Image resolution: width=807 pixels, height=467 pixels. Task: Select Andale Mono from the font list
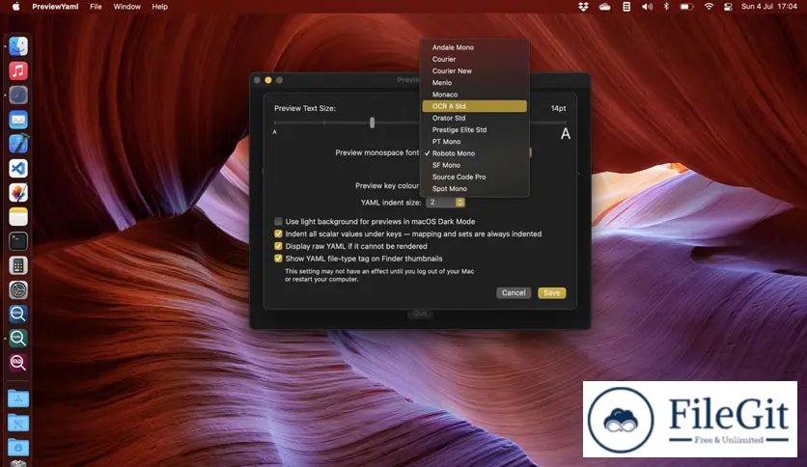coord(475,47)
